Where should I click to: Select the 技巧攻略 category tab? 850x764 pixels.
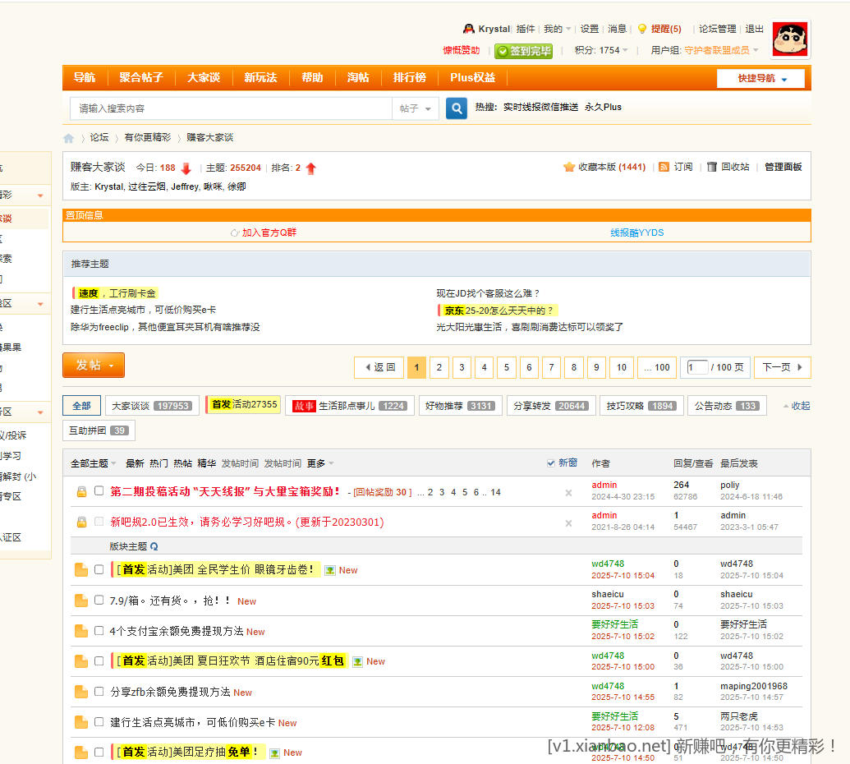click(641, 406)
